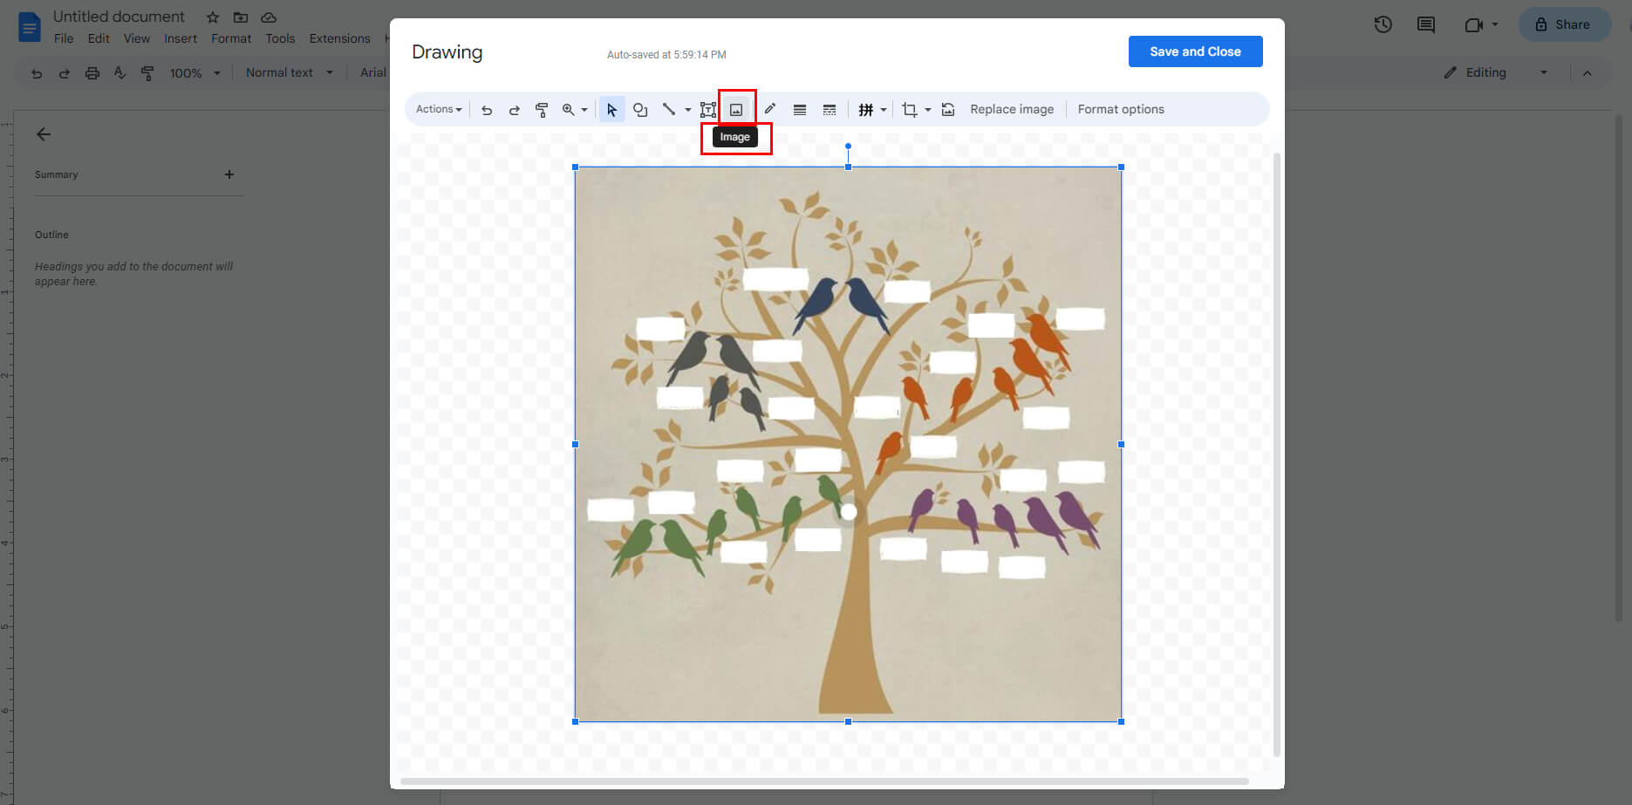Screen dimensions: 1632x805
Task: Open the Normal text style dropdown
Action: point(289,73)
